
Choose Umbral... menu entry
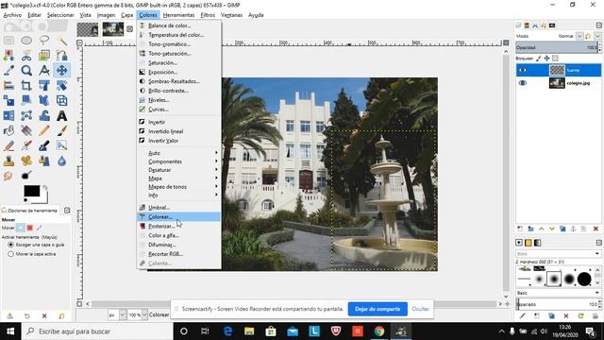coord(179,208)
